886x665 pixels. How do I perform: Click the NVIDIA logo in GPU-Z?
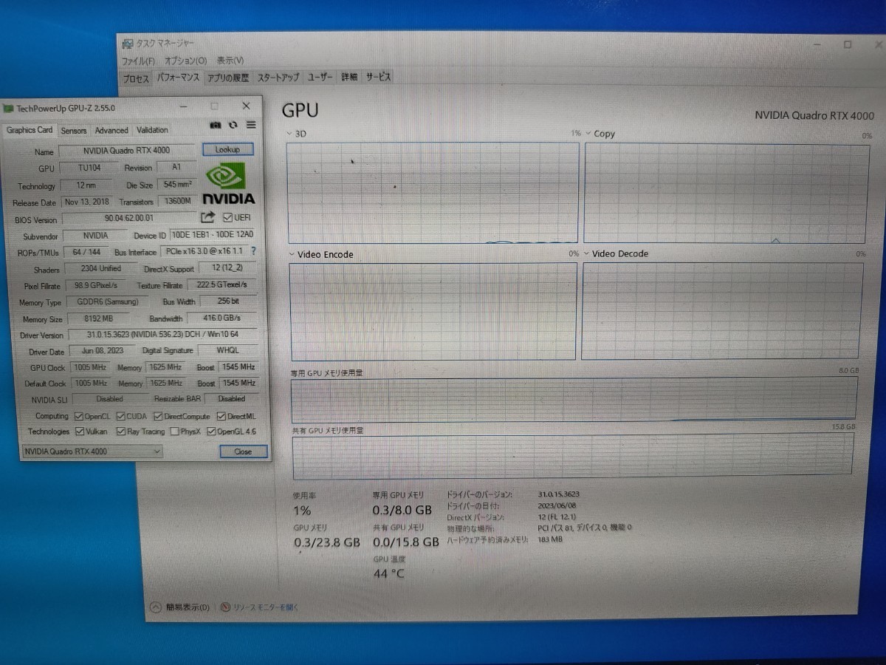tap(229, 185)
